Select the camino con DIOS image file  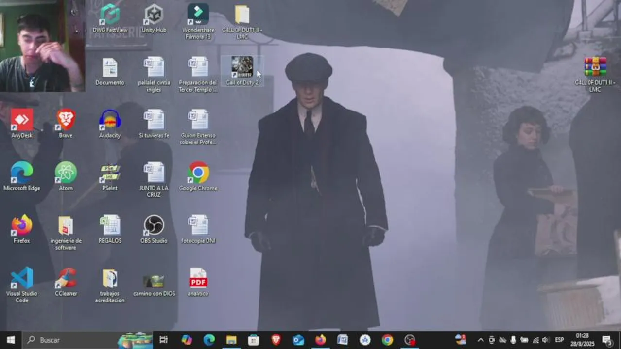coord(154,285)
